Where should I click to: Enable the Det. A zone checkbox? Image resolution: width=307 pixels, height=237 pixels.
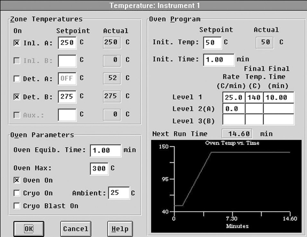17,79
